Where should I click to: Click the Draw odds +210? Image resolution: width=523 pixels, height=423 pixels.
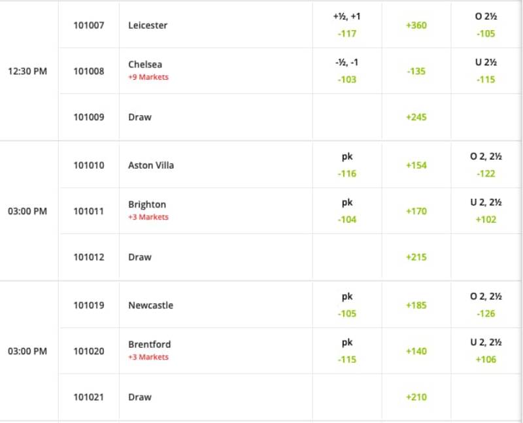pyautogui.click(x=416, y=397)
